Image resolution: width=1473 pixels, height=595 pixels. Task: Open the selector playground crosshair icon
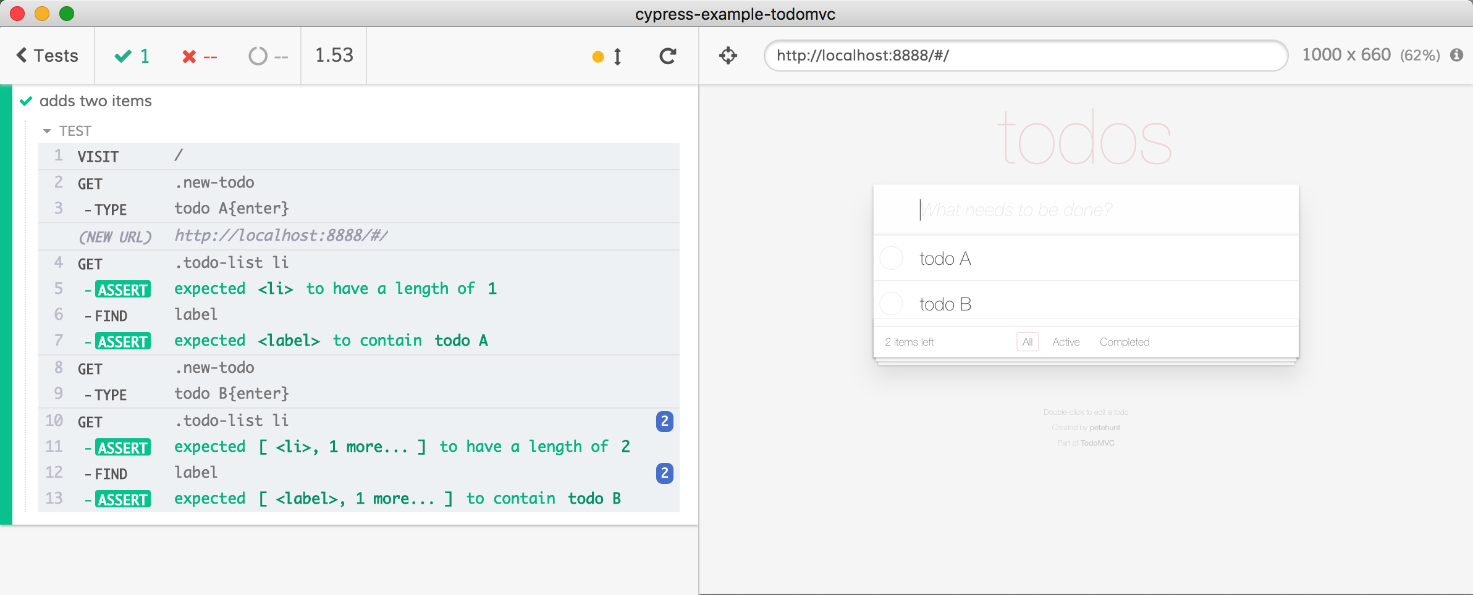[728, 56]
